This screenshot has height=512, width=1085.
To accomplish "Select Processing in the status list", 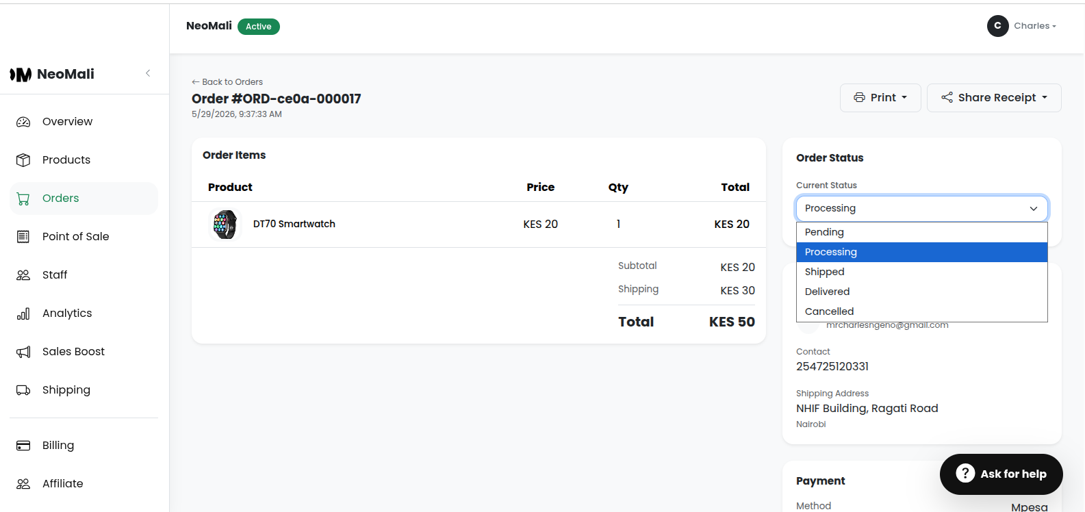I will 921,252.
